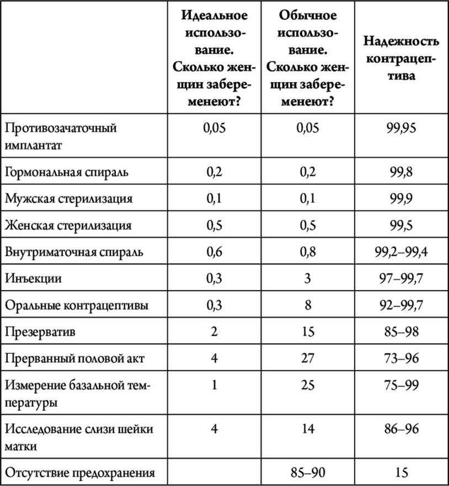The width and height of the screenshot is (449, 486).
Task: Click the reliability value 99,95
Action: [x=400, y=129]
